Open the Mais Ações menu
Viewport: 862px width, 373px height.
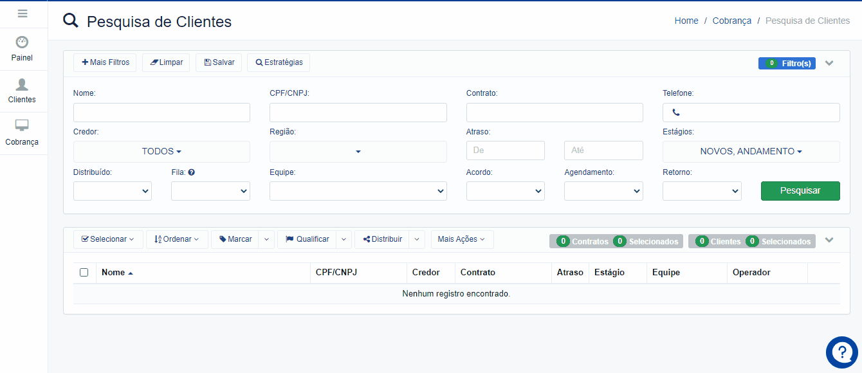[461, 239]
